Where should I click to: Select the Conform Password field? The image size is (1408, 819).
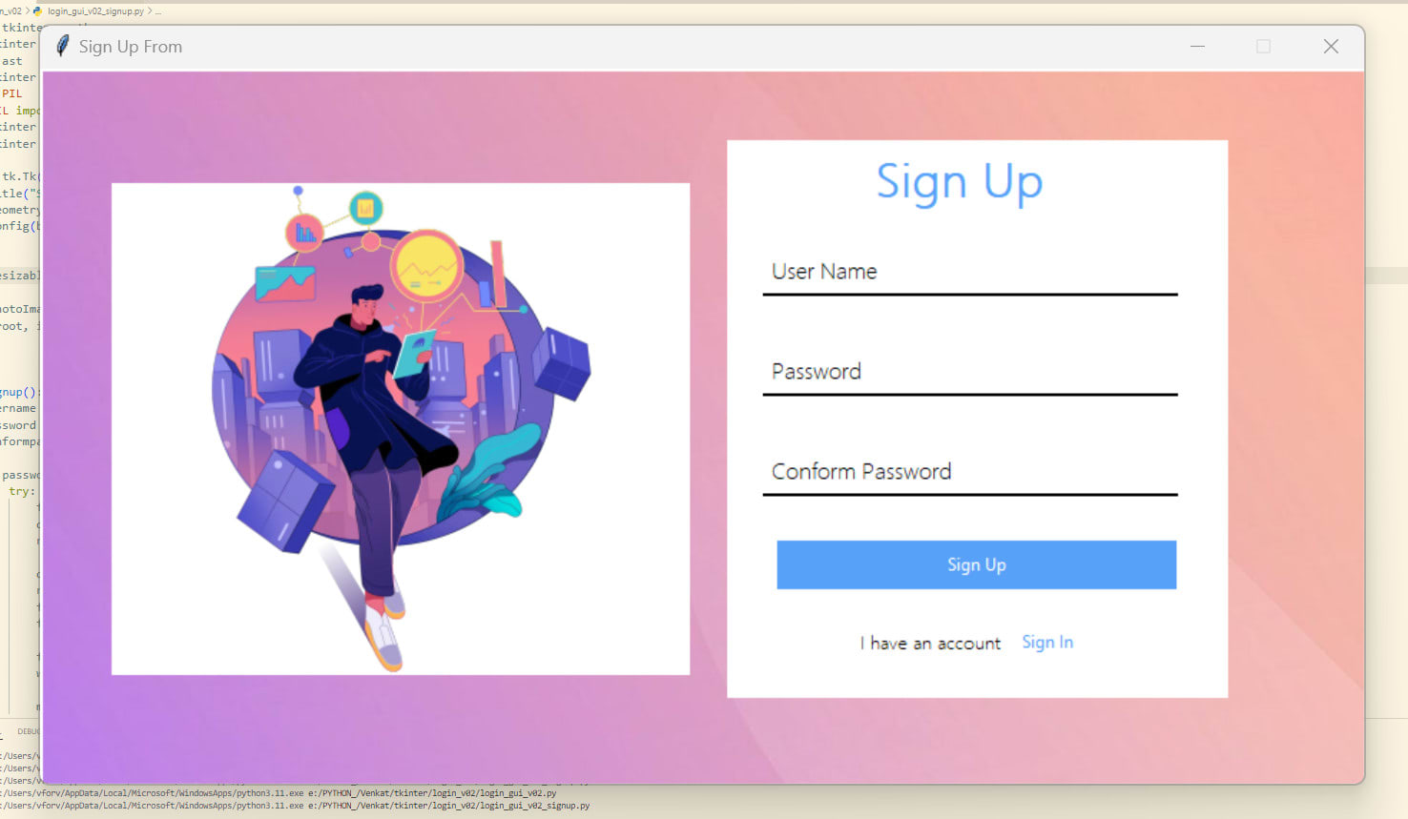click(x=970, y=472)
